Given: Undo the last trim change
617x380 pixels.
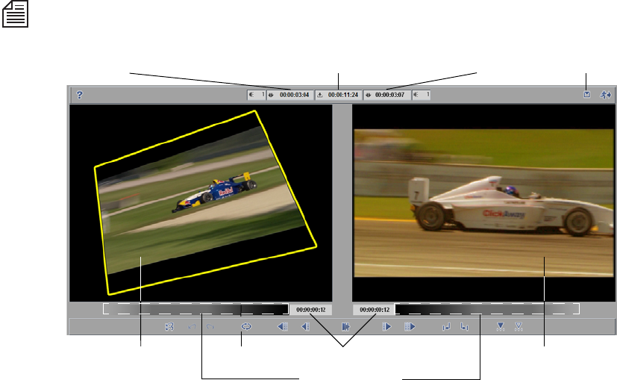Looking at the screenshot, I should (192, 326).
